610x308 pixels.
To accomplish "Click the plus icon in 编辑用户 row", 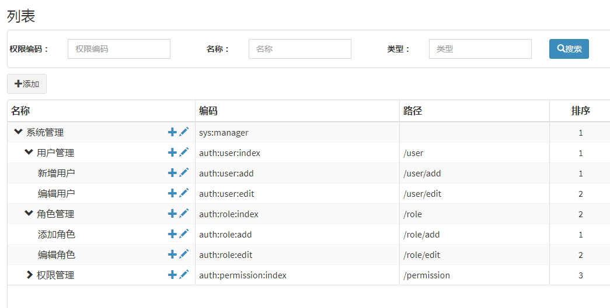I will (x=172, y=193).
